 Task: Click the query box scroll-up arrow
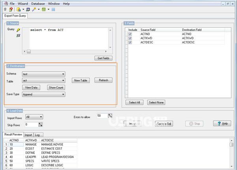(x=110, y=30)
